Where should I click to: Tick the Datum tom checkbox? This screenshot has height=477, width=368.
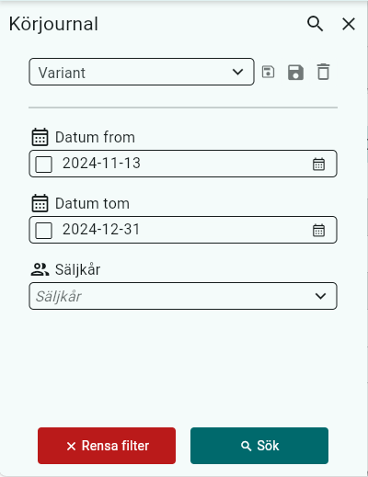[x=43, y=231]
